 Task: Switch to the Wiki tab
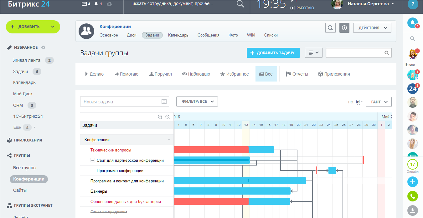coord(251,35)
